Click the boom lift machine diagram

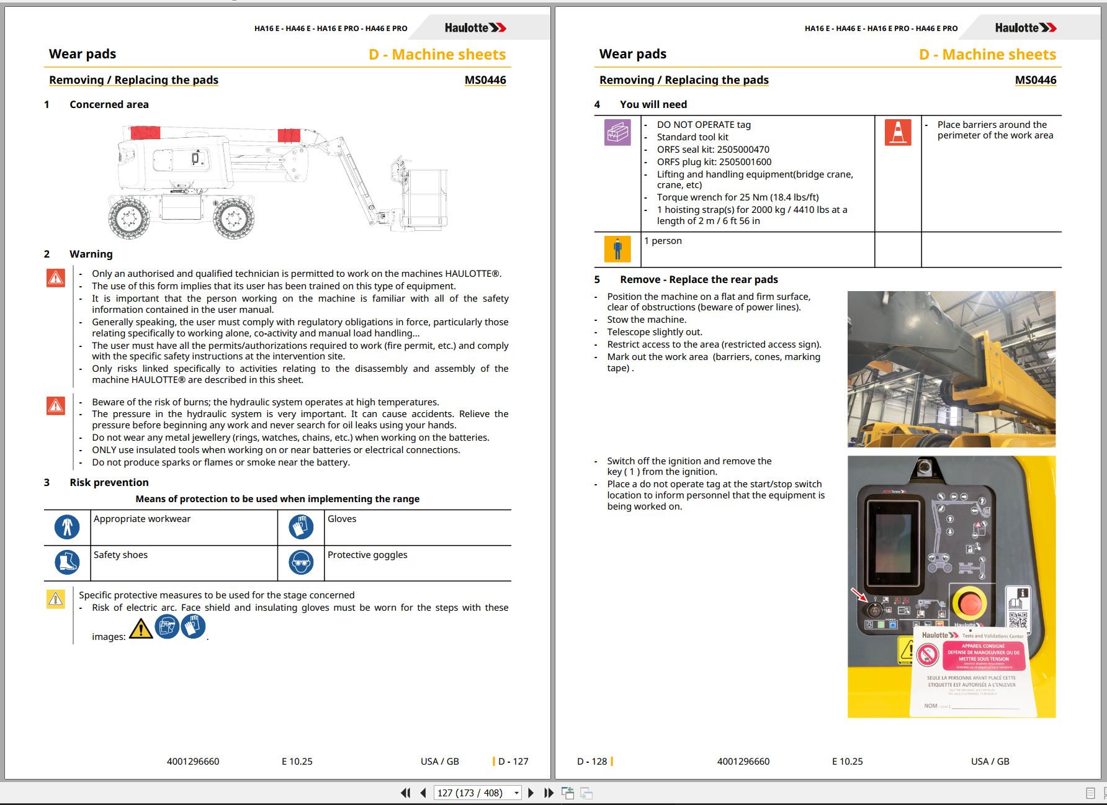coord(278,182)
